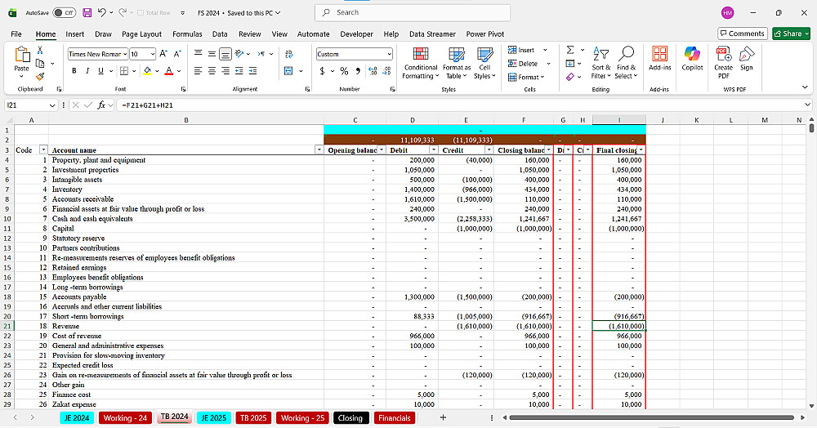Image resolution: width=817 pixels, height=428 pixels.
Task: Click Create PDF icon
Action: (x=723, y=62)
